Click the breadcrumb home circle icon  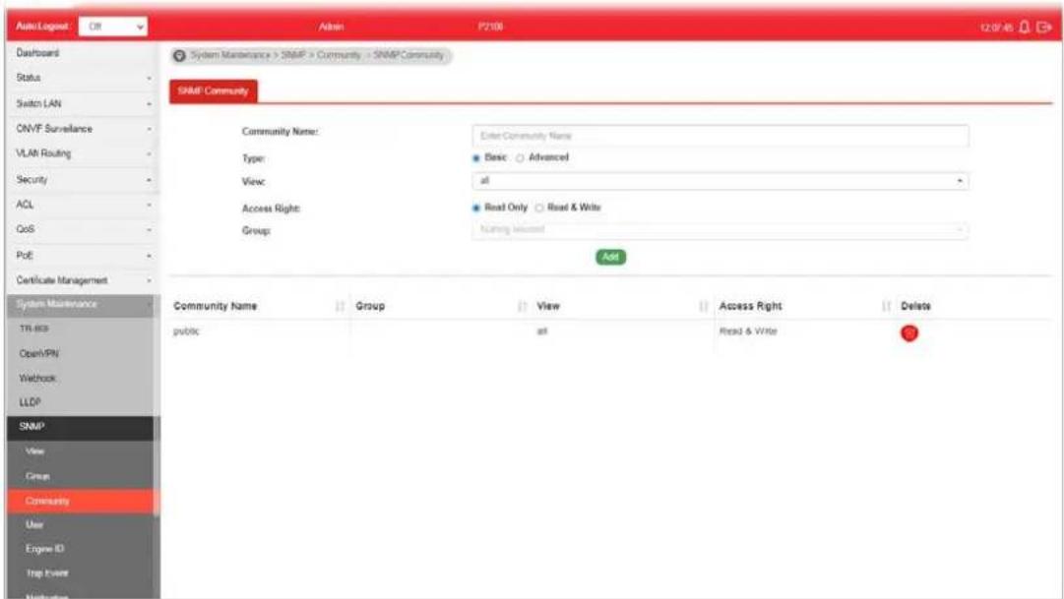[x=179, y=56]
